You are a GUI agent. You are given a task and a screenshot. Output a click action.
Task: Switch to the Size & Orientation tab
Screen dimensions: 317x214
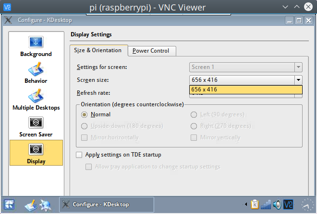98,50
